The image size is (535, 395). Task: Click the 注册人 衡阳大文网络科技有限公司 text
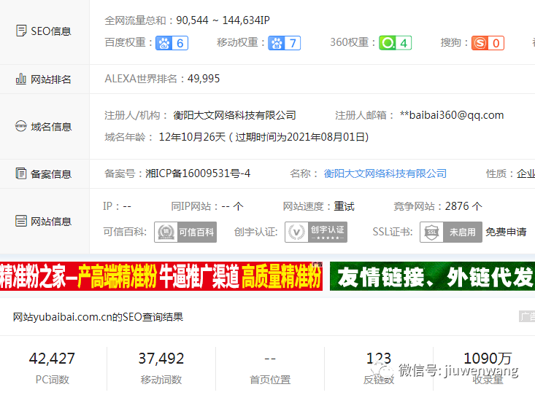[x=234, y=115]
